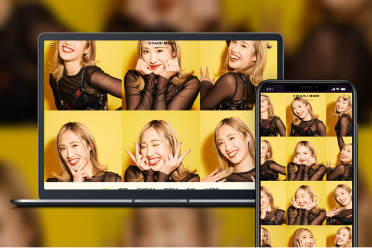Tap the HIKARU MORI logo on phone

click(306, 96)
